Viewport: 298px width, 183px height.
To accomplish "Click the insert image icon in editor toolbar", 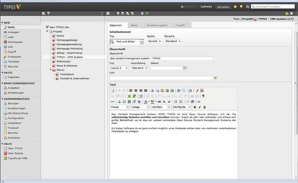I will (x=129, y=96).
